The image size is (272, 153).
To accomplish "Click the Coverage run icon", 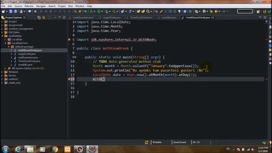I will click(x=106, y=11).
